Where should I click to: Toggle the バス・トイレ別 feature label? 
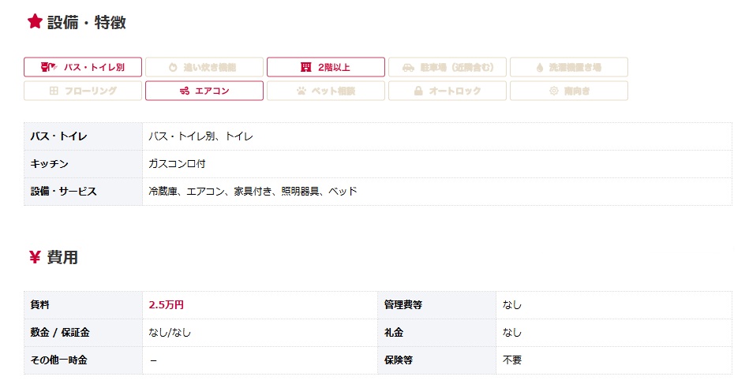click(94, 67)
